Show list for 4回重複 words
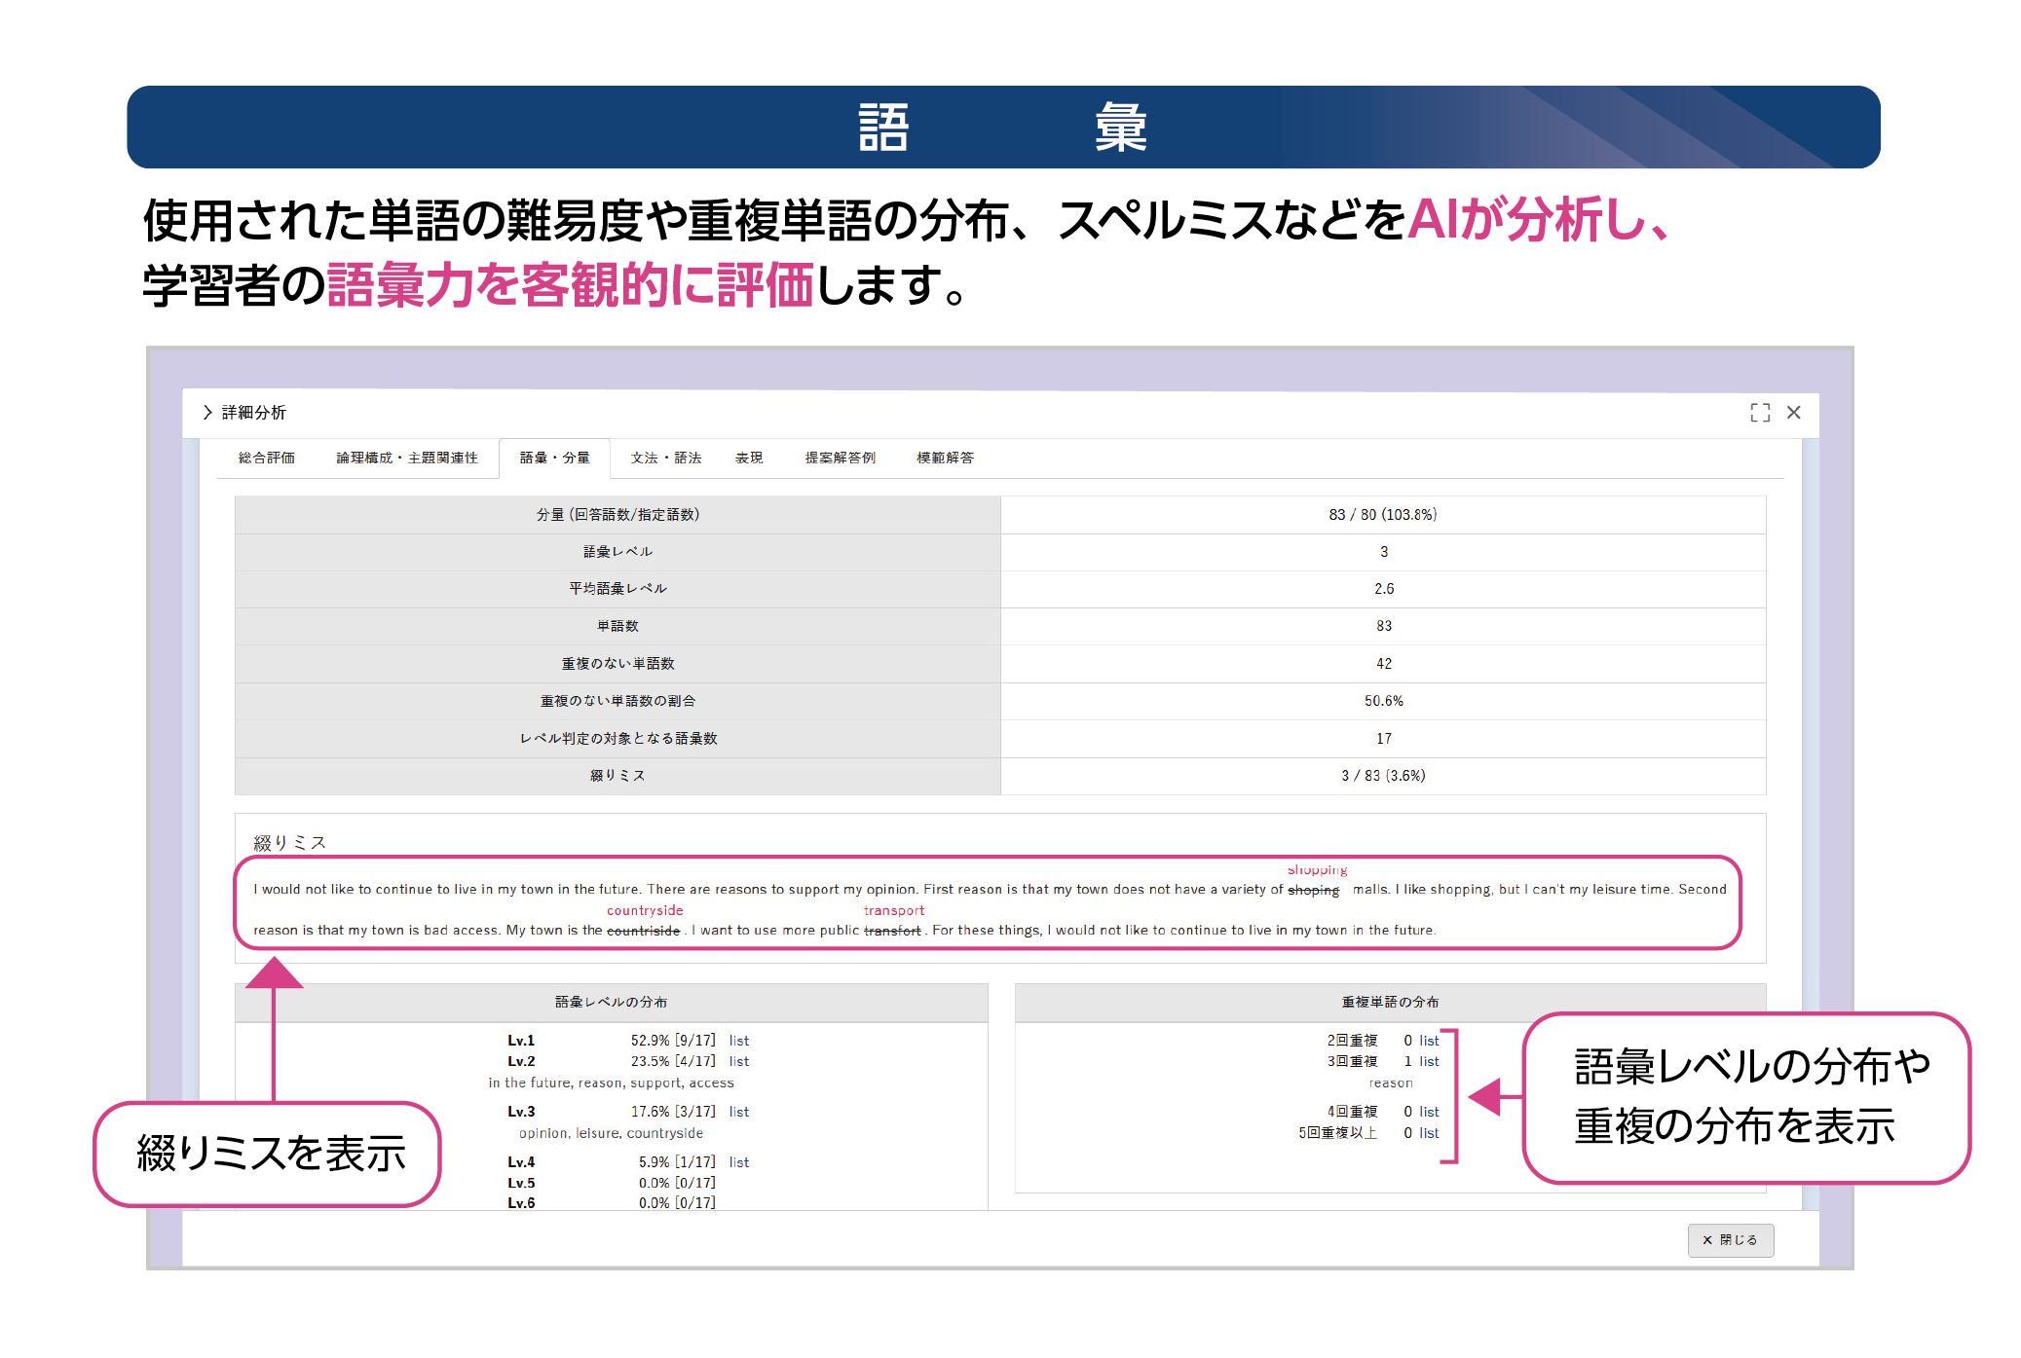2021x1358 pixels. coord(1429,1112)
